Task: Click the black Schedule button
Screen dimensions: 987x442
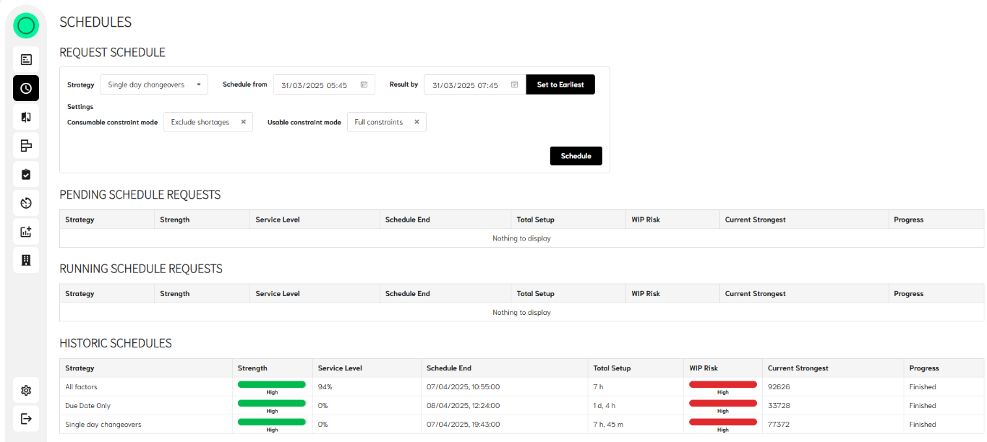Action: [576, 156]
